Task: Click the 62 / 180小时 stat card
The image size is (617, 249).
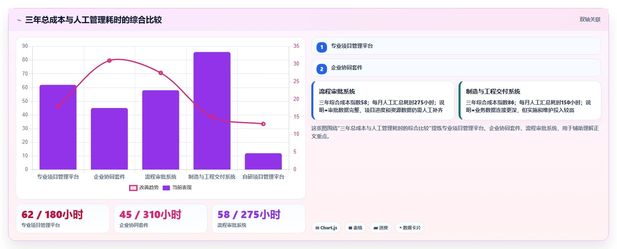Action: pyautogui.click(x=63, y=218)
